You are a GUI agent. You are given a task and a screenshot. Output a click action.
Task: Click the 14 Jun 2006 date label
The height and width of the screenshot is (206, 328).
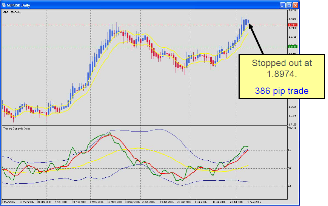point(167,202)
